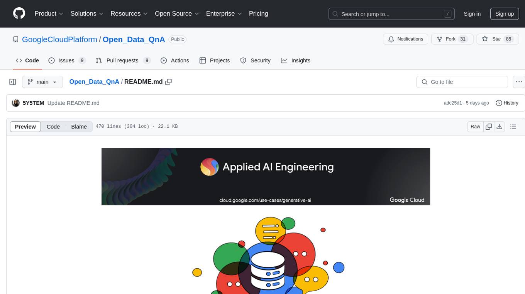Open the main branch selector dropdown
525x294 pixels.
pyautogui.click(x=42, y=82)
